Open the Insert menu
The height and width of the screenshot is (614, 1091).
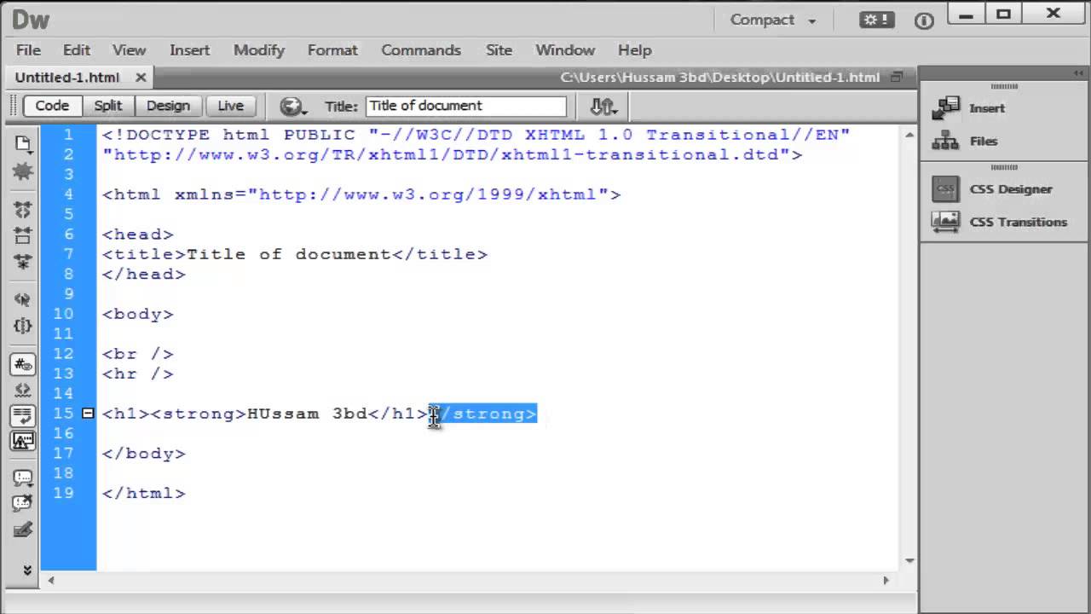[189, 50]
